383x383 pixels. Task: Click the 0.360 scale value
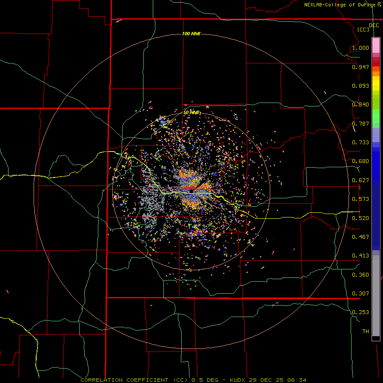360,275
